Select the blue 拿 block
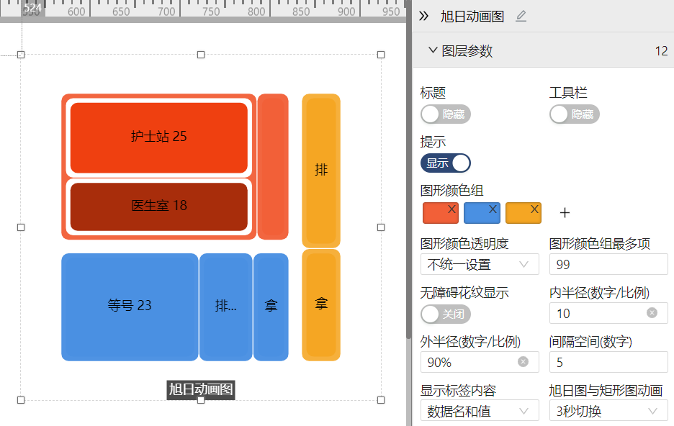This screenshot has height=426, width=674. [271, 307]
